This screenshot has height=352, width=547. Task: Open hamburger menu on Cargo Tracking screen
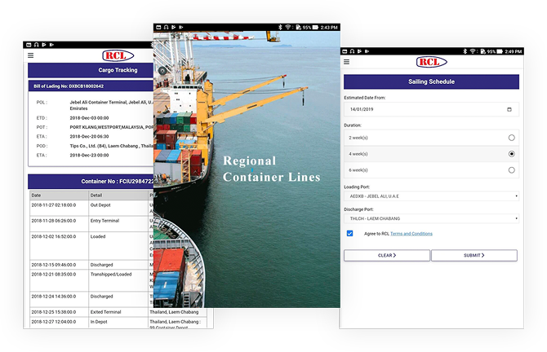pyautogui.click(x=31, y=55)
